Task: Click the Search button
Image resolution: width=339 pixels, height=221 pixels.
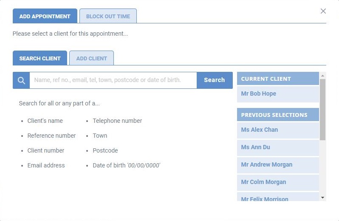Action: click(x=215, y=80)
